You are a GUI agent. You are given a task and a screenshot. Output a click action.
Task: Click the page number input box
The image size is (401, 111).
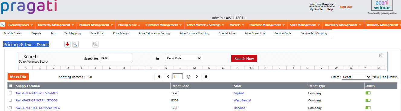tap(178, 76)
